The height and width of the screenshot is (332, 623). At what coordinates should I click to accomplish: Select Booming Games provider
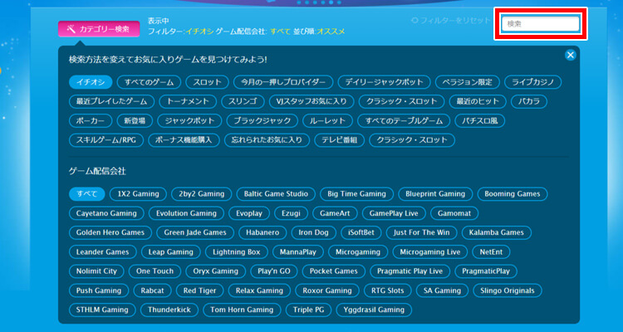click(513, 193)
